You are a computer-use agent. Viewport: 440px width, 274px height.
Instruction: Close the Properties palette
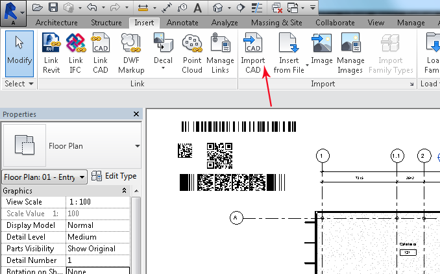coord(136,114)
